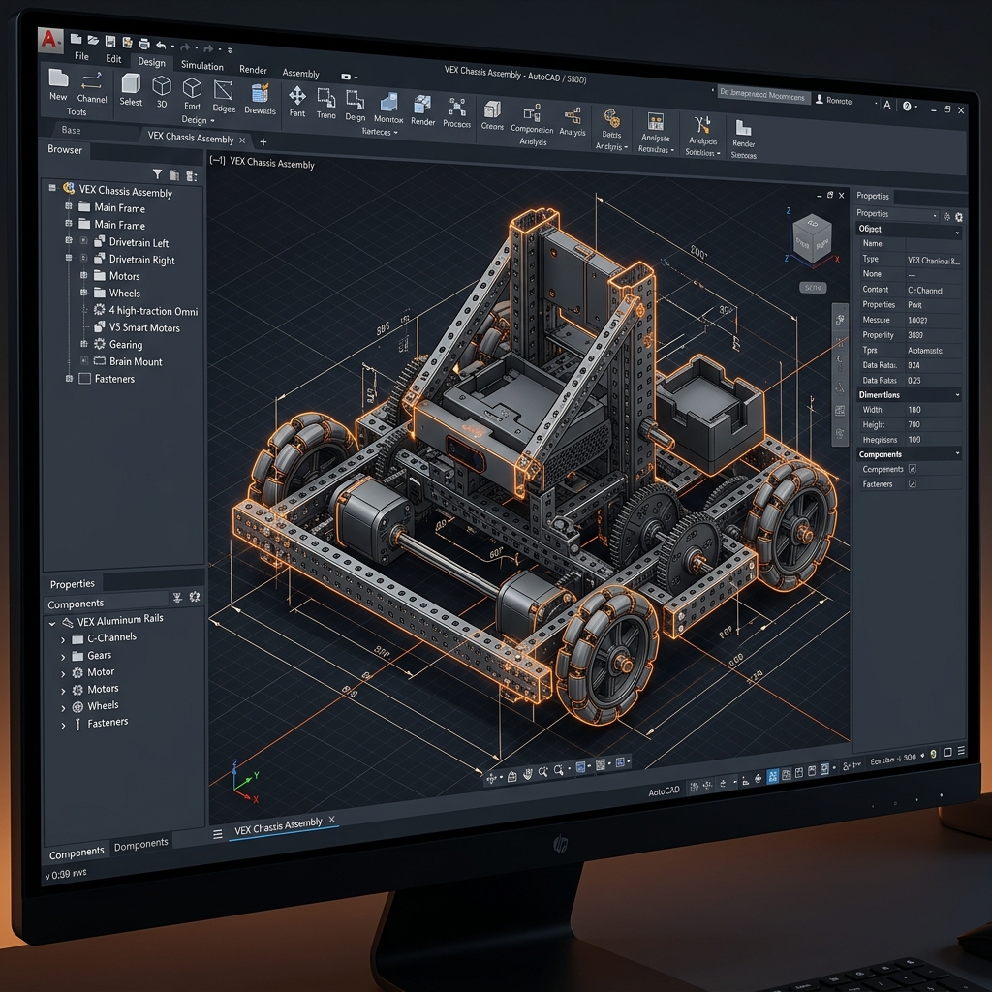Screen dimensions: 992x992
Task: Click the undo arrow icon
Action: point(161,45)
